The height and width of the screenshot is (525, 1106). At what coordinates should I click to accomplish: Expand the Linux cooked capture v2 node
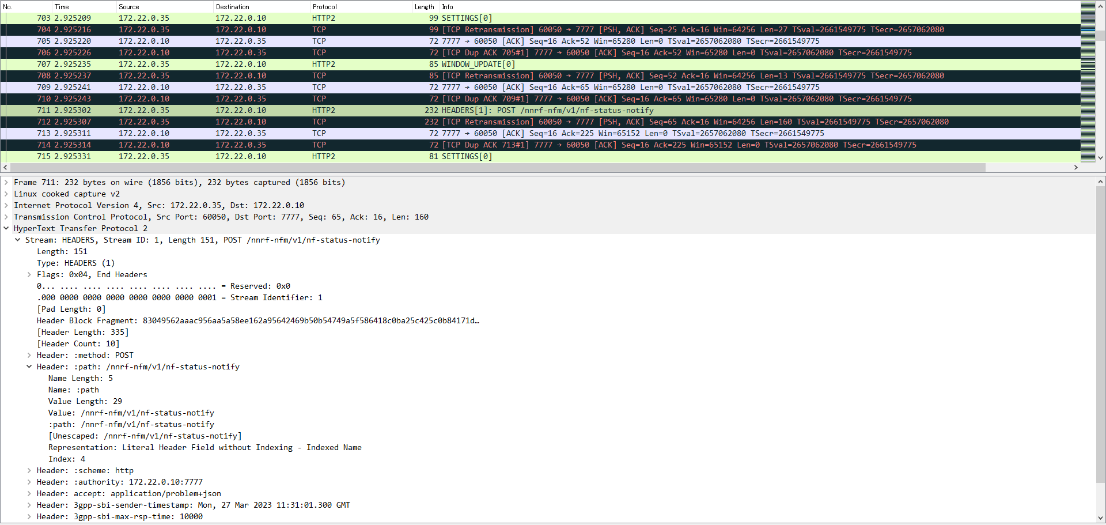(6, 194)
